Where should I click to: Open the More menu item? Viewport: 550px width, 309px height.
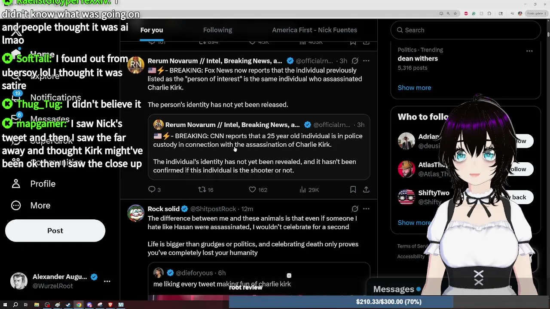coord(40,206)
